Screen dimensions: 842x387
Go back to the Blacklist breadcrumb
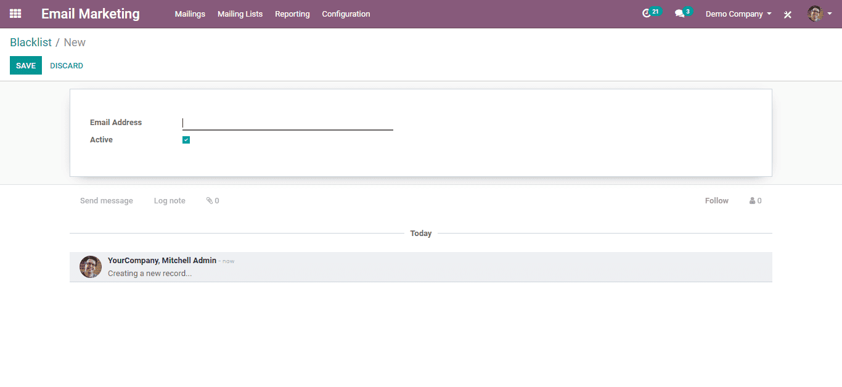[x=31, y=43]
